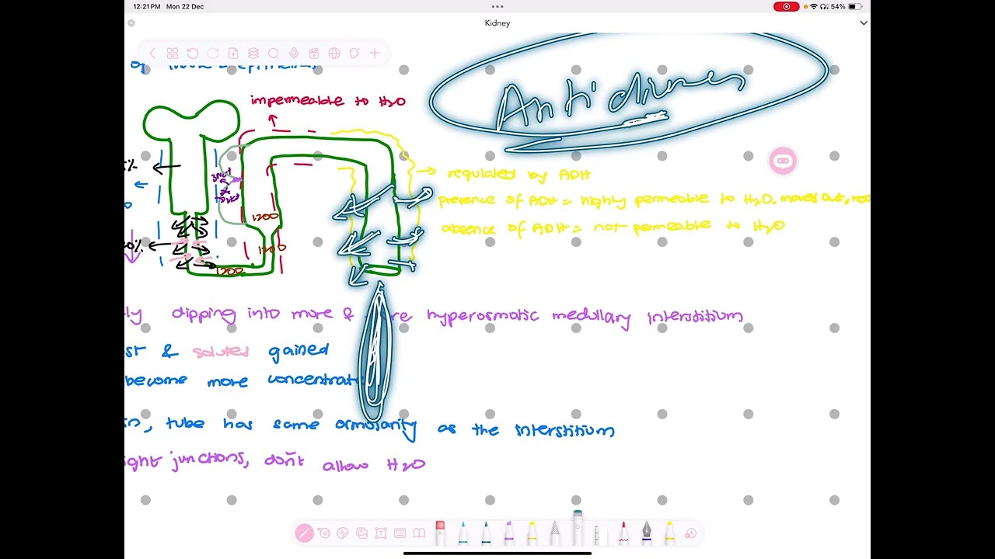Pick the yellow highlighter next to purple

tap(532, 533)
